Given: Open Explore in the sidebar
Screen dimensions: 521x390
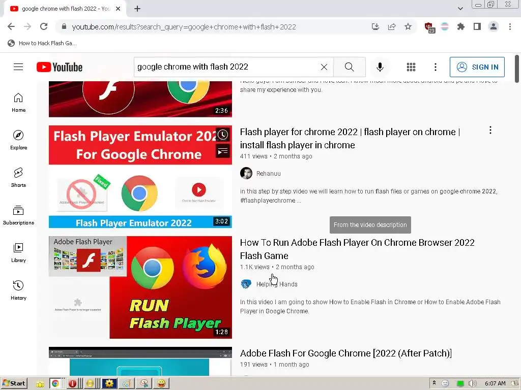Looking at the screenshot, I should (19, 140).
